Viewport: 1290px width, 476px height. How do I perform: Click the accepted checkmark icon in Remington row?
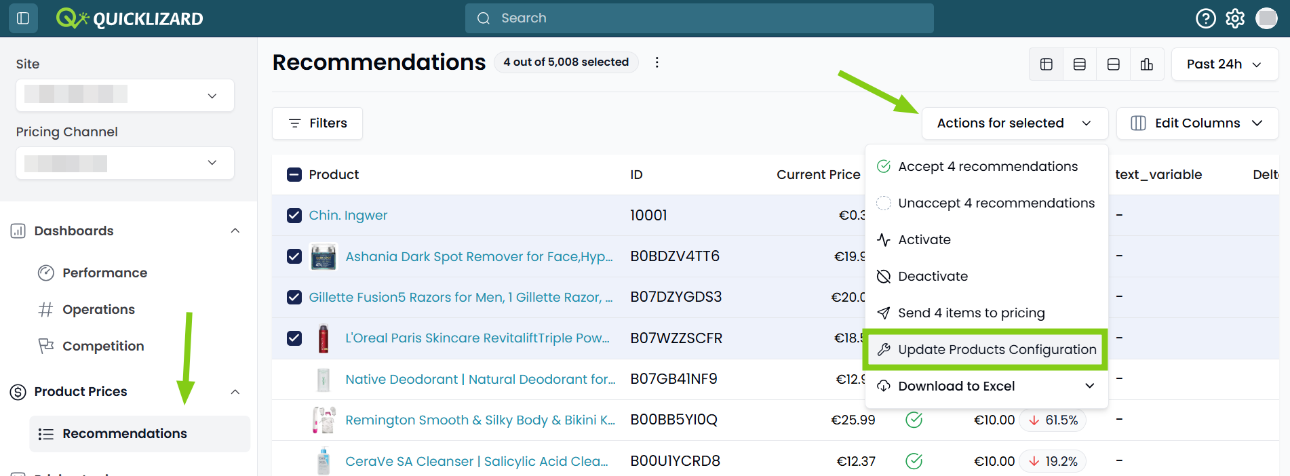tap(914, 420)
